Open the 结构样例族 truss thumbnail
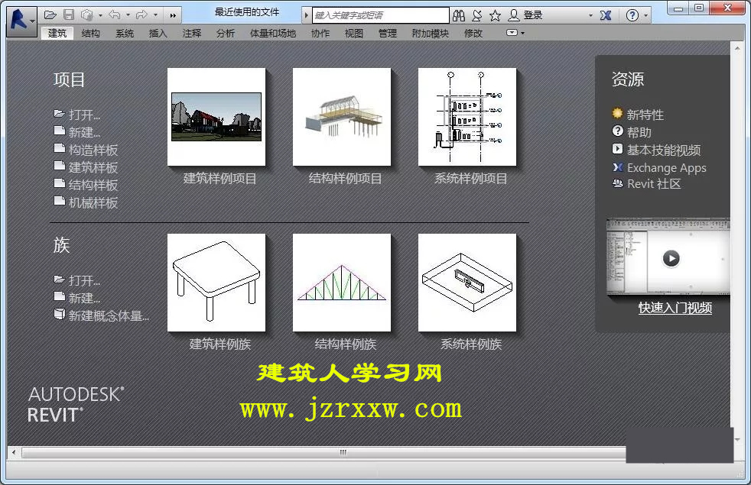Viewport: 751px width, 485px height. pyautogui.click(x=342, y=283)
